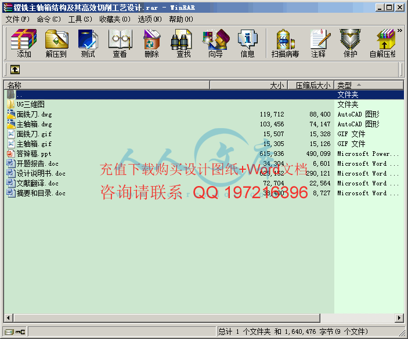Click packed size value 74,147
Viewport: 408px width, 339px height.
pos(320,124)
